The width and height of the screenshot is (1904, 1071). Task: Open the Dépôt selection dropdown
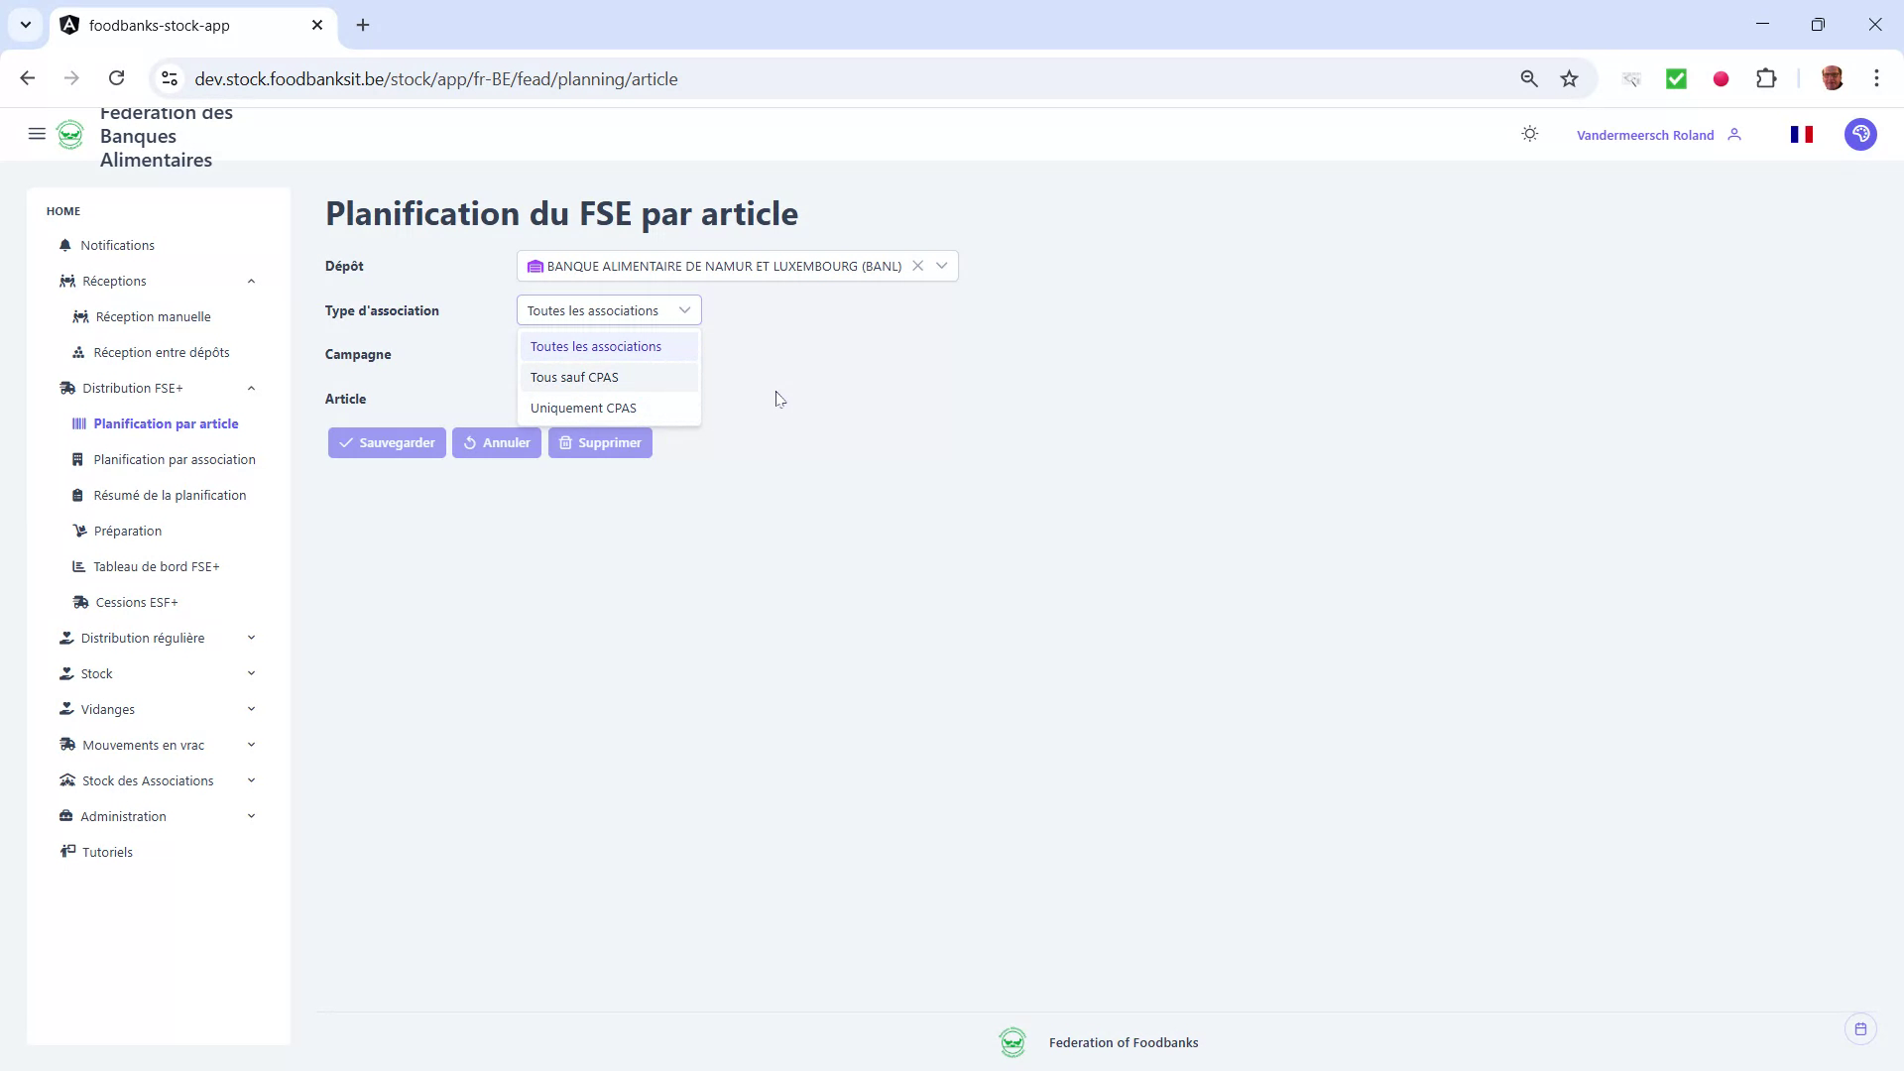(x=942, y=266)
